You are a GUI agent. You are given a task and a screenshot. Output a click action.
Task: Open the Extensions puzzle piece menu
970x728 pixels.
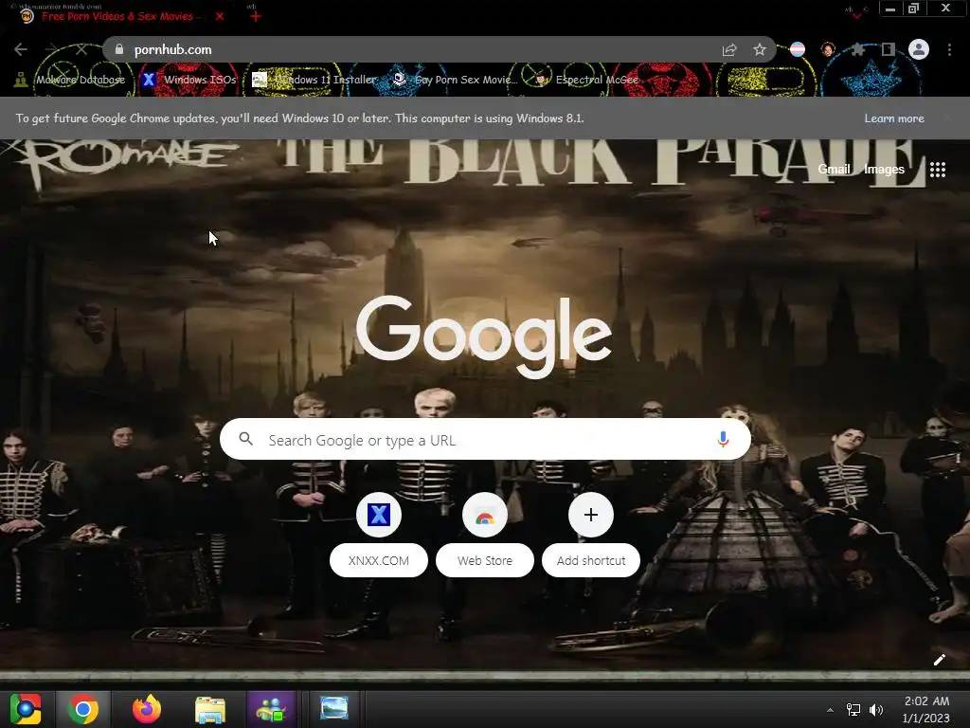point(857,49)
